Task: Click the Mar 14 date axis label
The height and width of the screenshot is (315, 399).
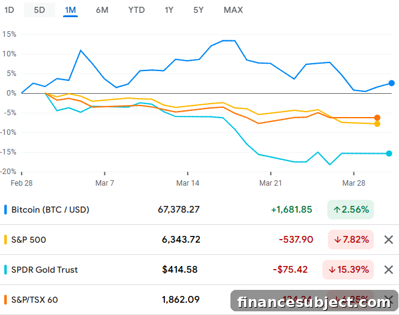Action: pos(188,183)
